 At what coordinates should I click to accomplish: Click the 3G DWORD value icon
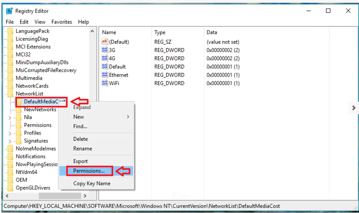pyautogui.click(x=105, y=50)
